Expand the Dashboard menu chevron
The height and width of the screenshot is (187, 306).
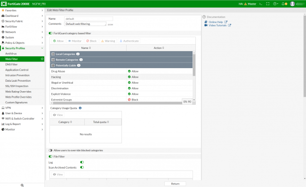[42, 16]
